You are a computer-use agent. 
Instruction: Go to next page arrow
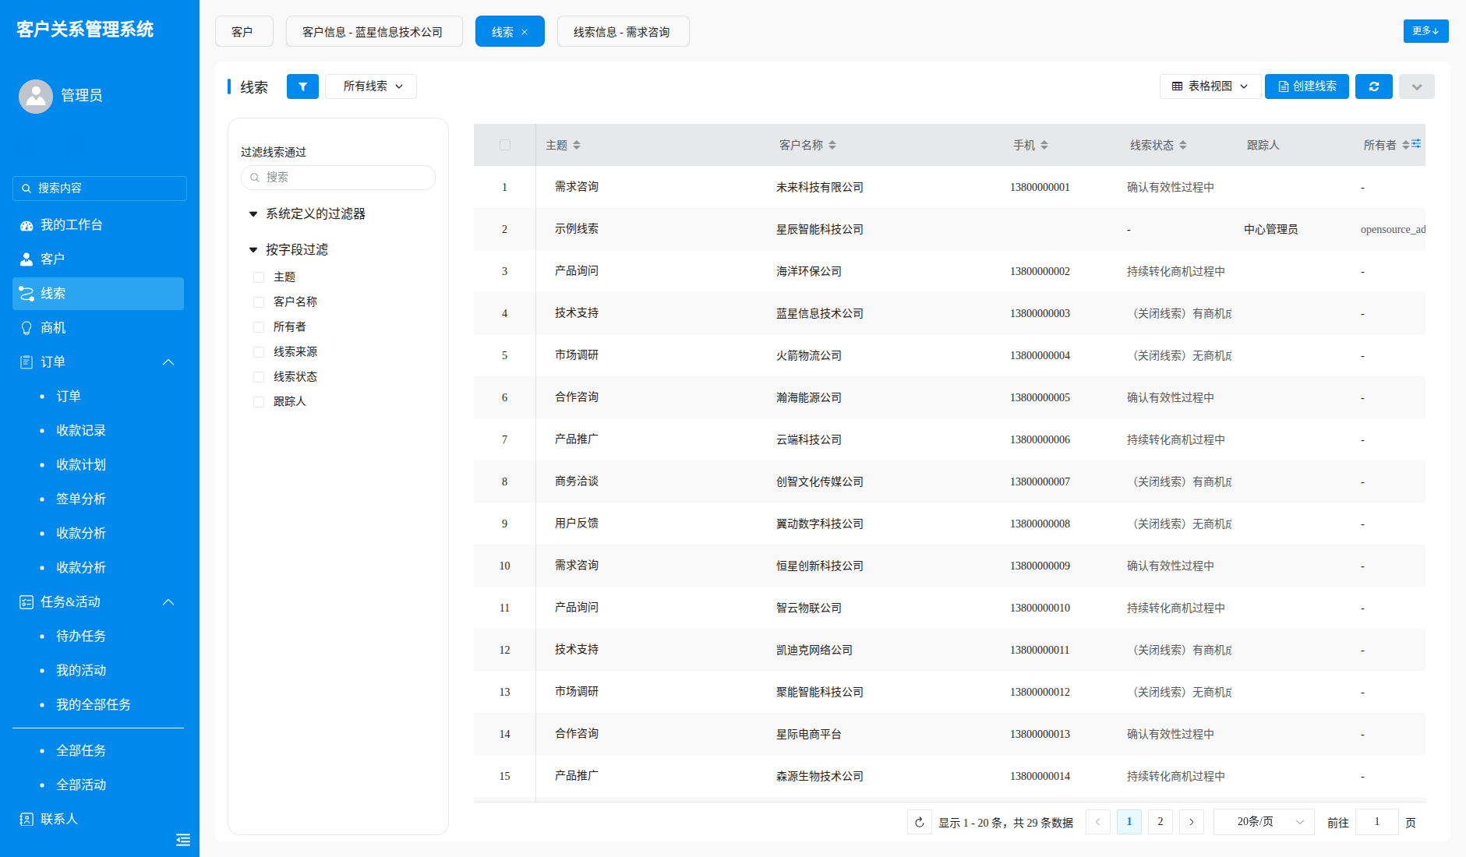pyautogui.click(x=1192, y=822)
